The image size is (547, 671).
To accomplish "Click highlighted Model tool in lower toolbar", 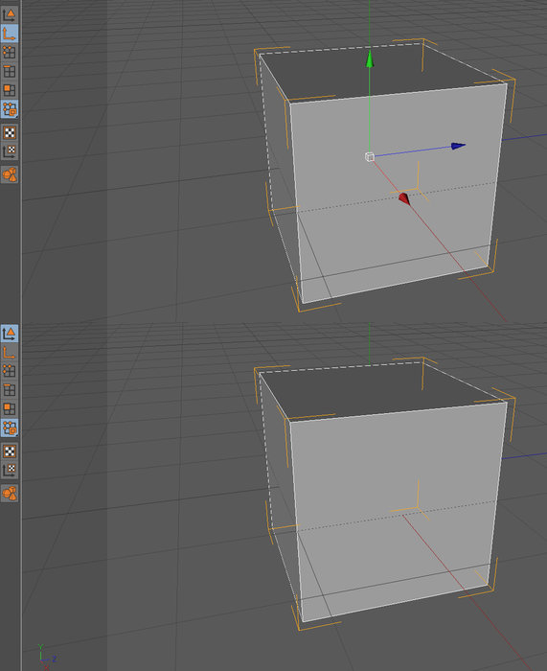I will click(10, 334).
